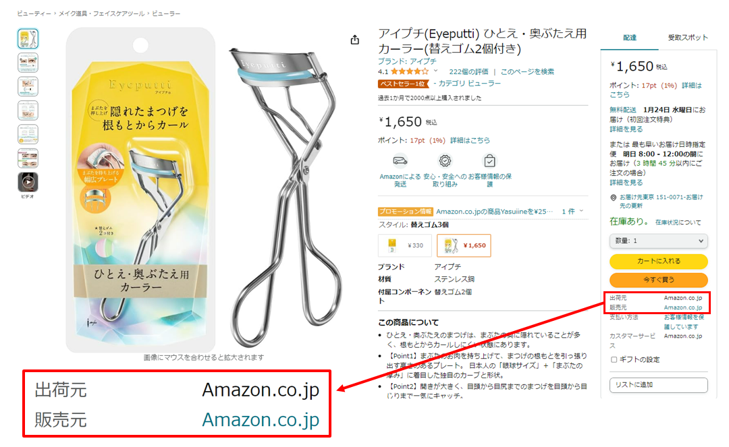Enable the ギフトの設定 checkbox
The width and height of the screenshot is (729, 447).
point(614,360)
